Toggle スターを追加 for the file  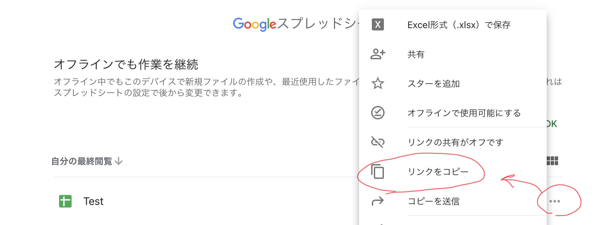tap(433, 84)
